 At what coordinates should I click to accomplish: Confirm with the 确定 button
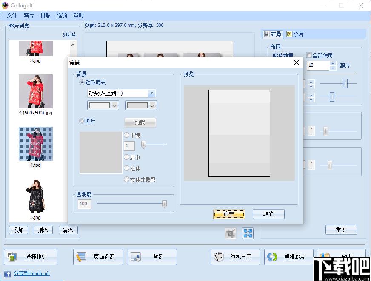pyautogui.click(x=229, y=214)
